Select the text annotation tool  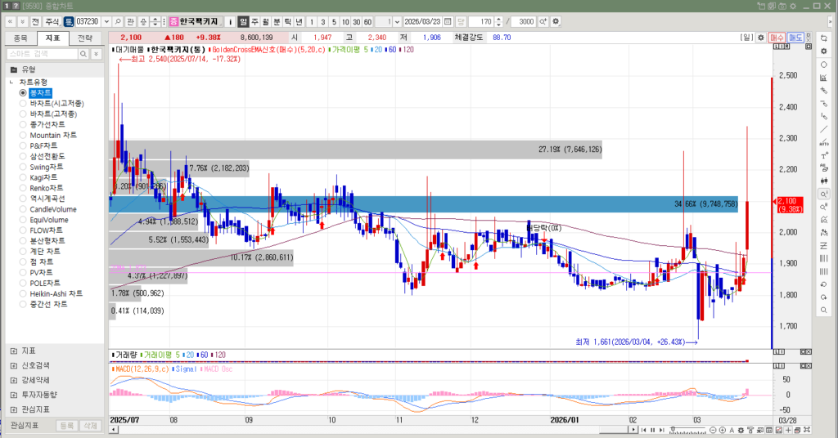823,155
